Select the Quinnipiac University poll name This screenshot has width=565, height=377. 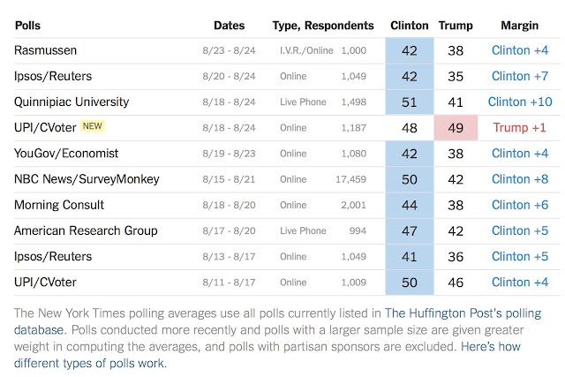coord(72,102)
